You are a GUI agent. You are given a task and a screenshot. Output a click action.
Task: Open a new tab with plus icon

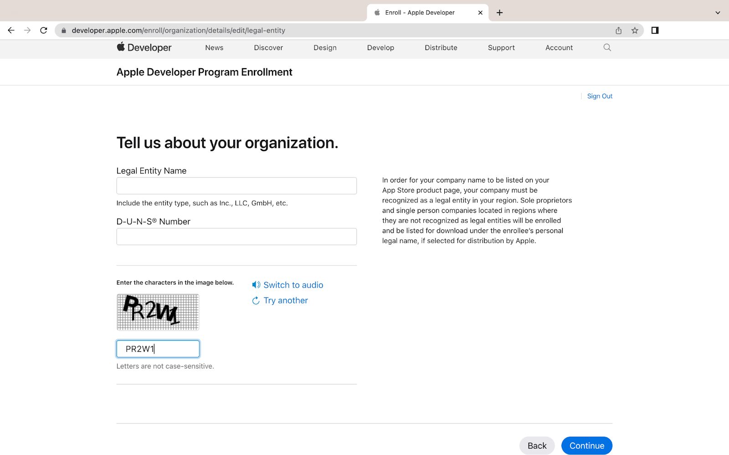(x=499, y=13)
